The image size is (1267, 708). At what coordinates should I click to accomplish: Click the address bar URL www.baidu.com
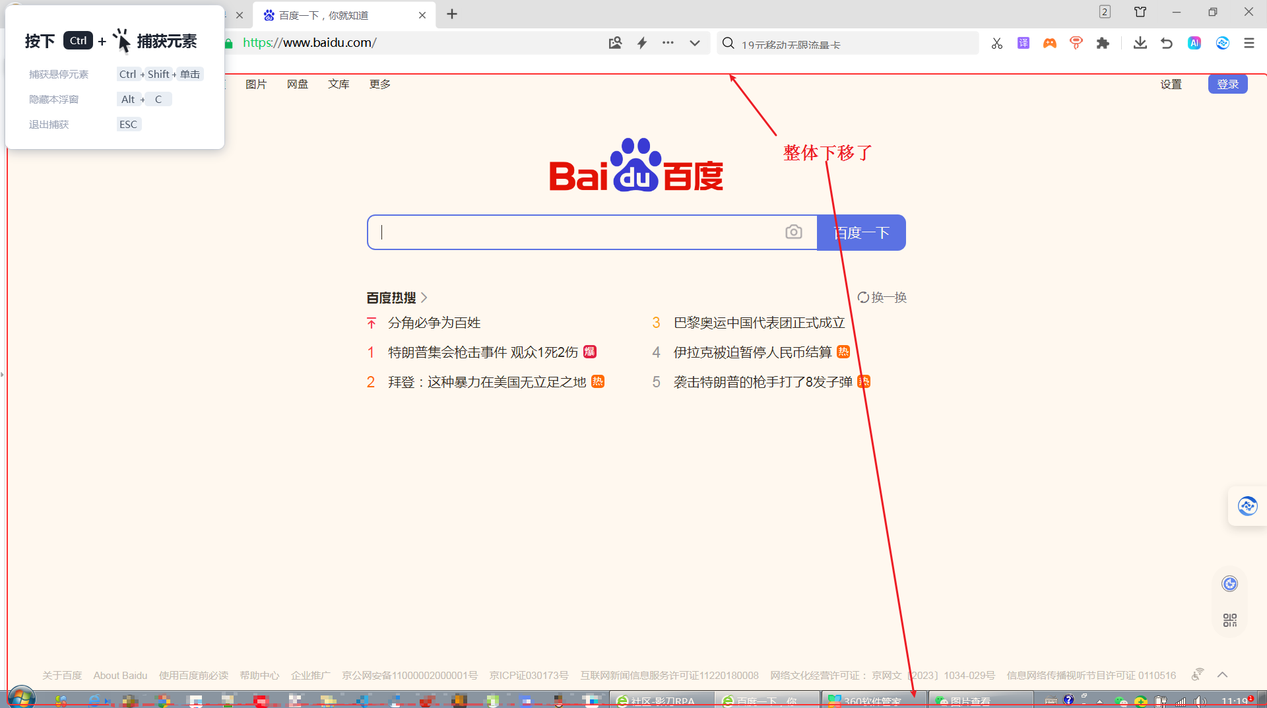tap(309, 43)
